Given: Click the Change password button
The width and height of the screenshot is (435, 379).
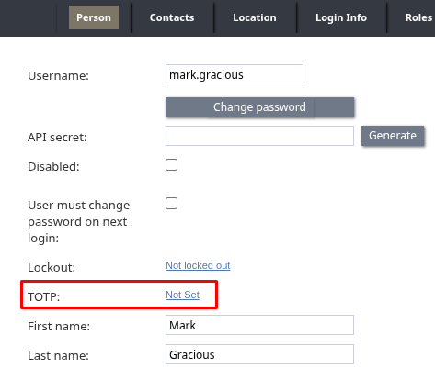Looking at the screenshot, I should (x=259, y=107).
